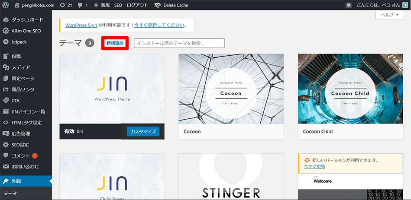Screen dimensions: 411x200
Task: Focus the インストール済みテーマを検索 field
Action: (179, 43)
